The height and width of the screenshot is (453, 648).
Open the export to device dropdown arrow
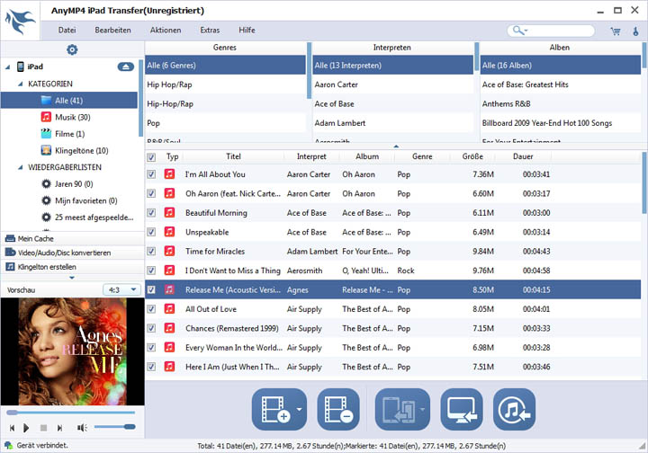pos(422,409)
